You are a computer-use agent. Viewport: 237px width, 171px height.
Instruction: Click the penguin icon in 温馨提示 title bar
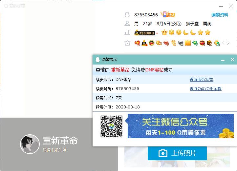(97, 59)
